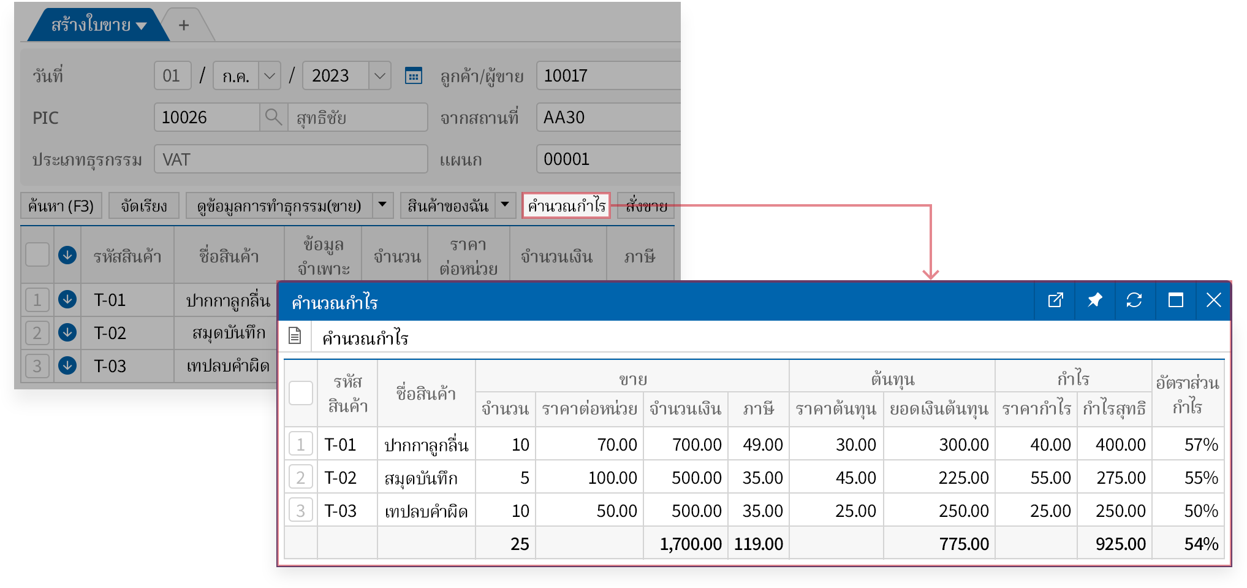Toggle select-all checkbox in sales table header

click(x=37, y=255)
